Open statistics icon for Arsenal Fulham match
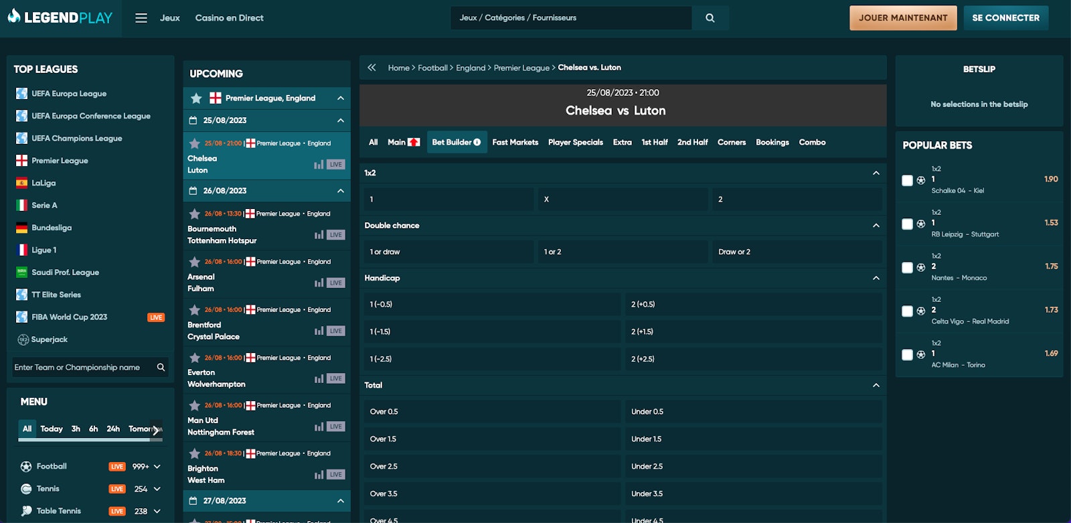The height and width of the screenshot is (523, 1071). tap(319, 283)
